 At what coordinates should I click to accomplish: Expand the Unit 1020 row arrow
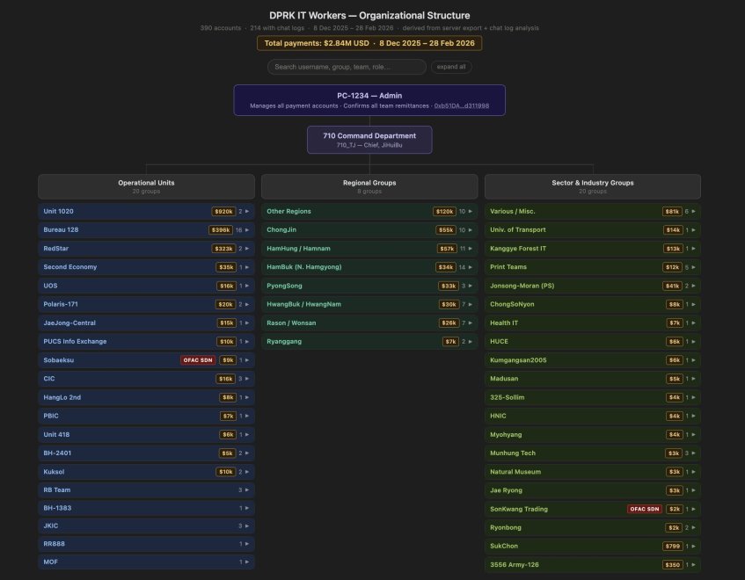point(247,212)
